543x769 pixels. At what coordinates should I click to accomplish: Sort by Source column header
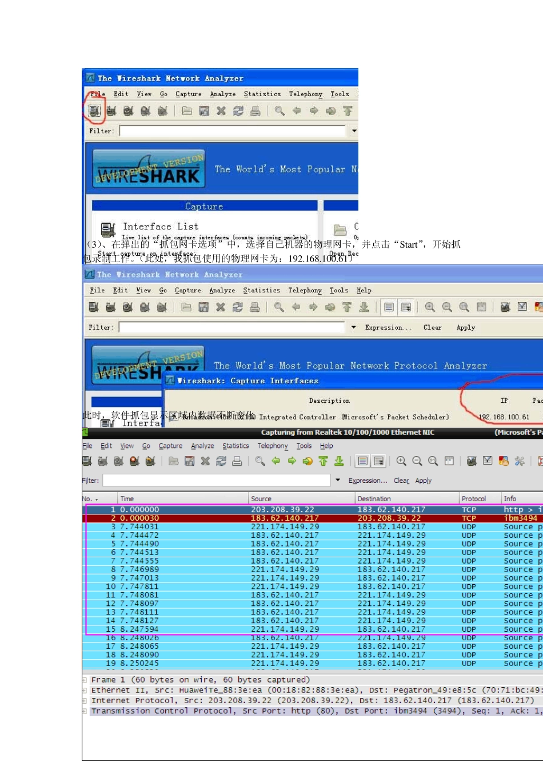point(301,499)
